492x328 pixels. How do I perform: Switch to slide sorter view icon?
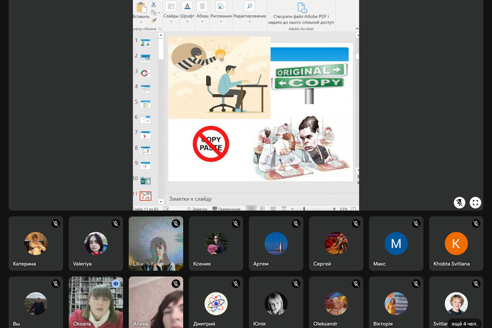[x=262, y=209]
